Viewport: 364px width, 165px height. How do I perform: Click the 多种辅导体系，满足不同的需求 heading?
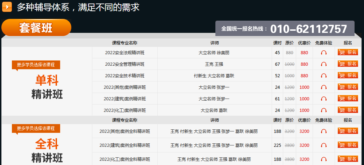[78, 7]
